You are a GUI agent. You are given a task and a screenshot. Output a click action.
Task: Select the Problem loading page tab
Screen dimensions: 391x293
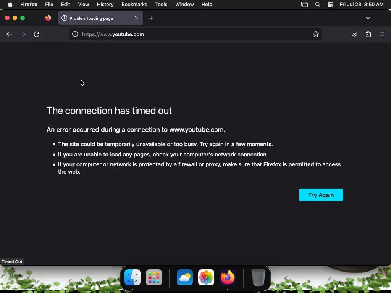click(x=100, y=18)
